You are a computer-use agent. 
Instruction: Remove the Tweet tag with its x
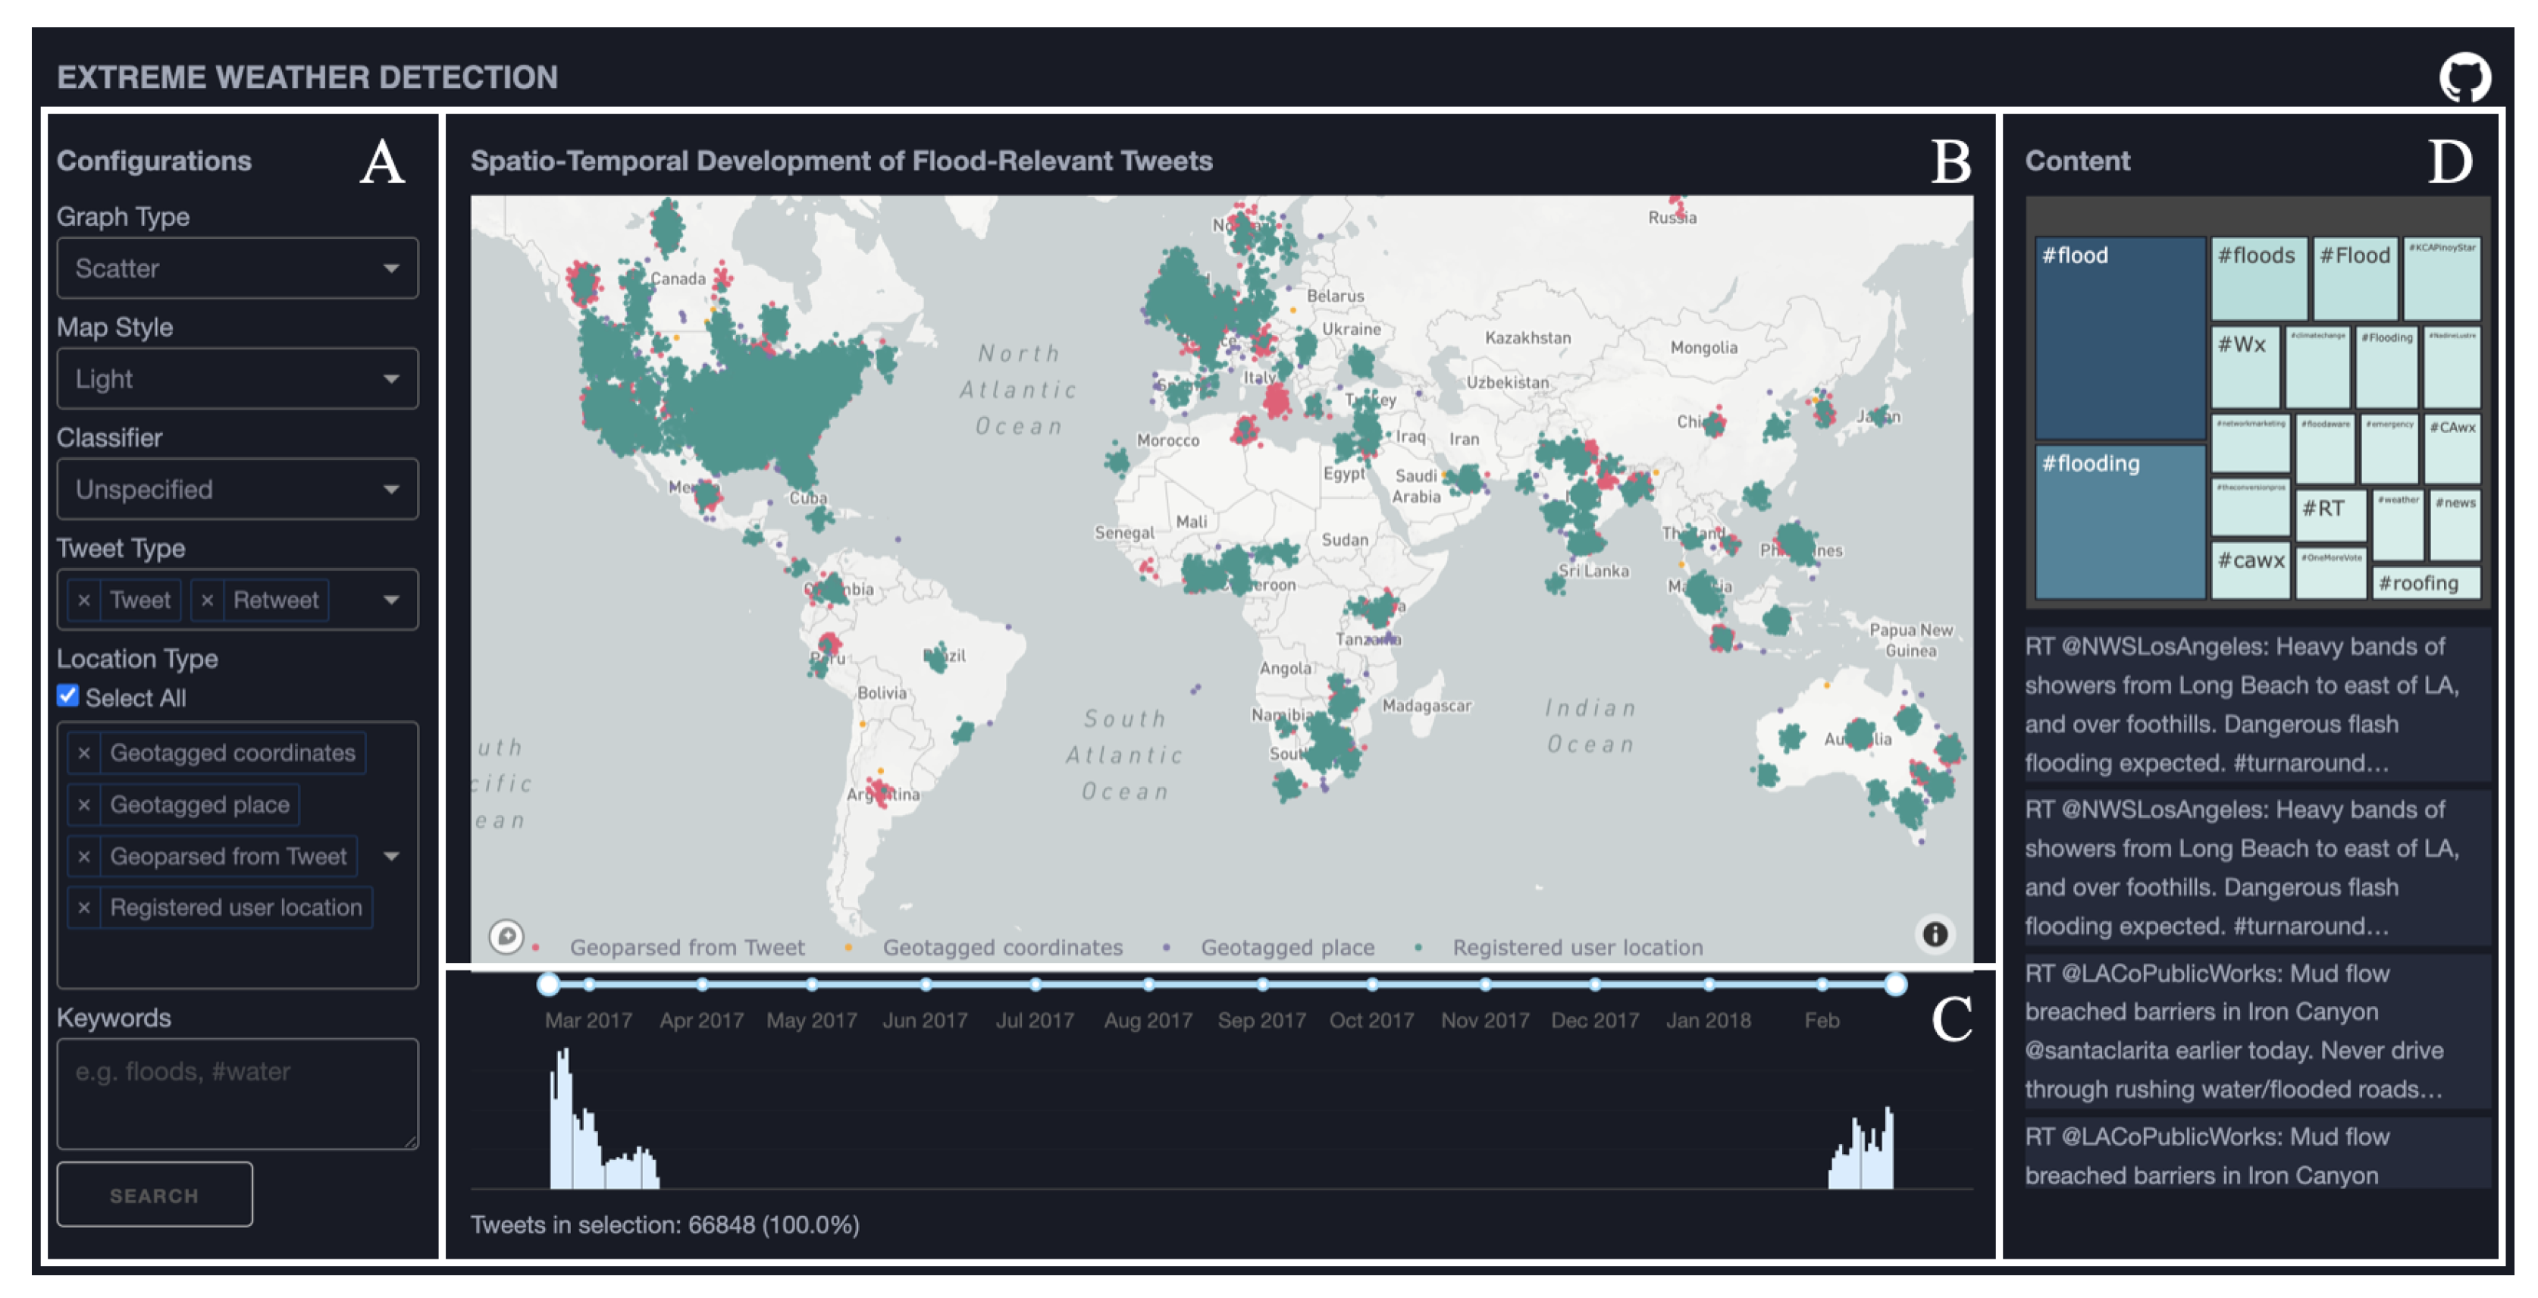click(85, 600)
